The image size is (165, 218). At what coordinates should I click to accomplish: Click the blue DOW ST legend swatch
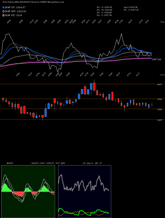[x=4, y=7]
